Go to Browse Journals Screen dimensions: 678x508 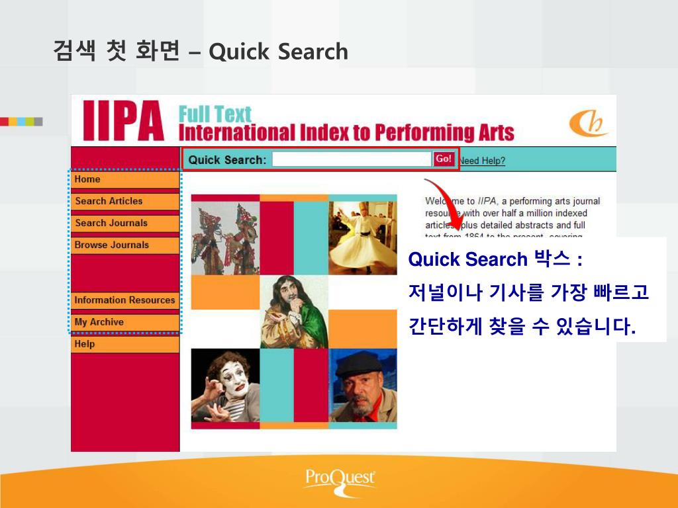click(x=125, y=245)
